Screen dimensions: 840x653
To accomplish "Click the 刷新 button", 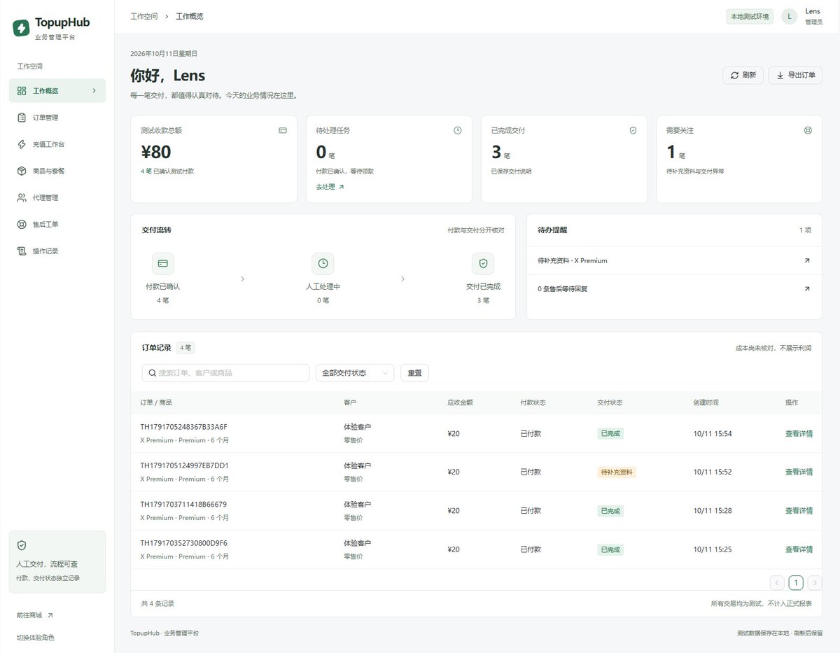I will (x=743, y=75).
